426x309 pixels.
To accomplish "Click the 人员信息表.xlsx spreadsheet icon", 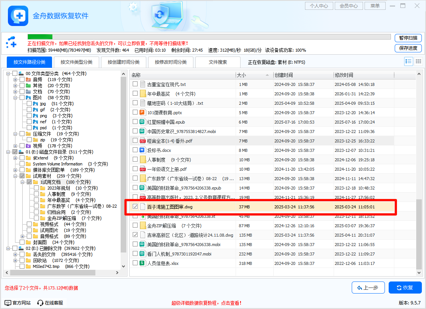I will pyautogui.click(x=142, y=263).
